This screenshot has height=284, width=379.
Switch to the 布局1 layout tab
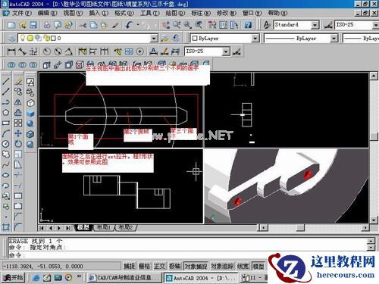click(x=104, y=227)
